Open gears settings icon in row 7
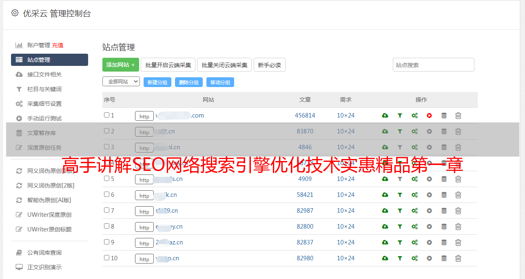 click(414, 211)
